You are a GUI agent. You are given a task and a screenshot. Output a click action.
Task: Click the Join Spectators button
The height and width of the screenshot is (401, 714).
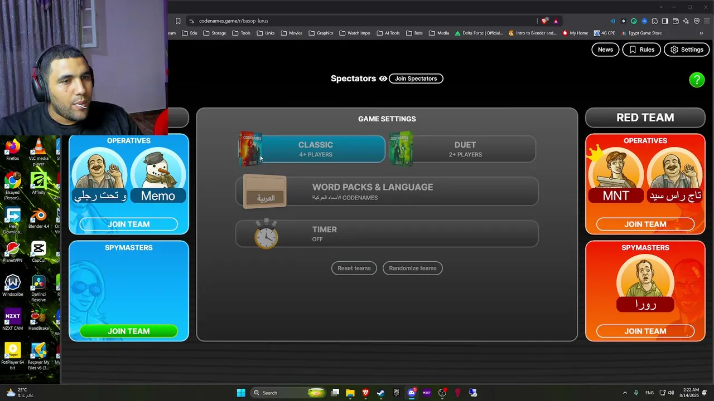click(416, 79)
